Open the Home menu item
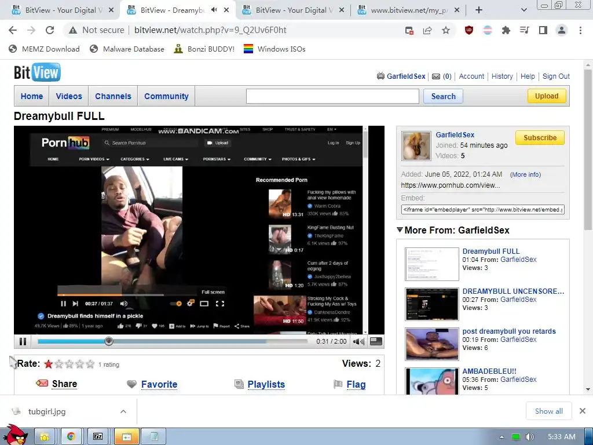Viewport: 593px width, 445px height. point(32,96)
